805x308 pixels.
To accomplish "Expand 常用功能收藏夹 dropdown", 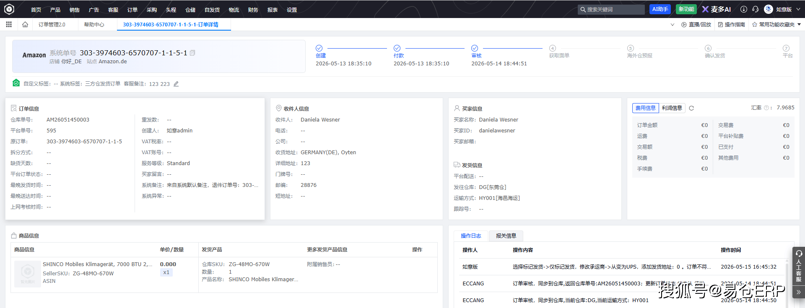I will (x=799, y=24).
